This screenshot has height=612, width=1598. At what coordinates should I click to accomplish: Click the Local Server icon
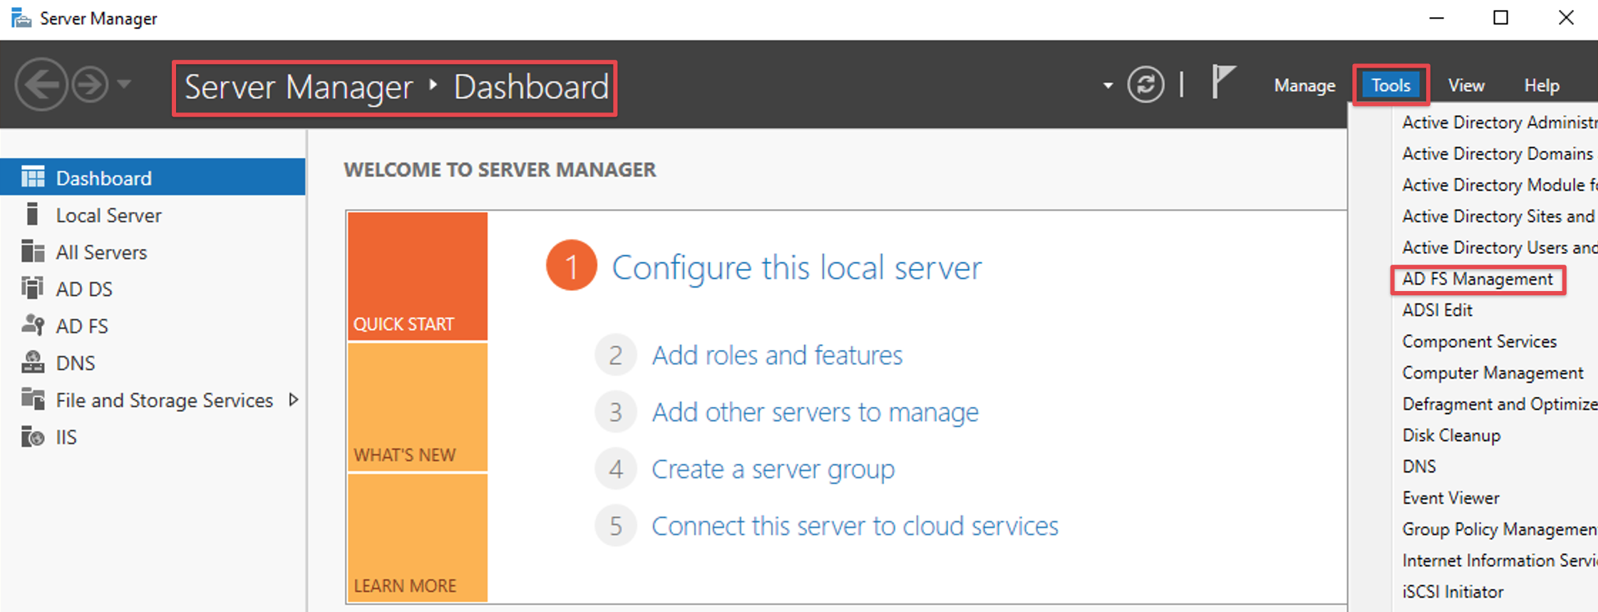[31, 214]
